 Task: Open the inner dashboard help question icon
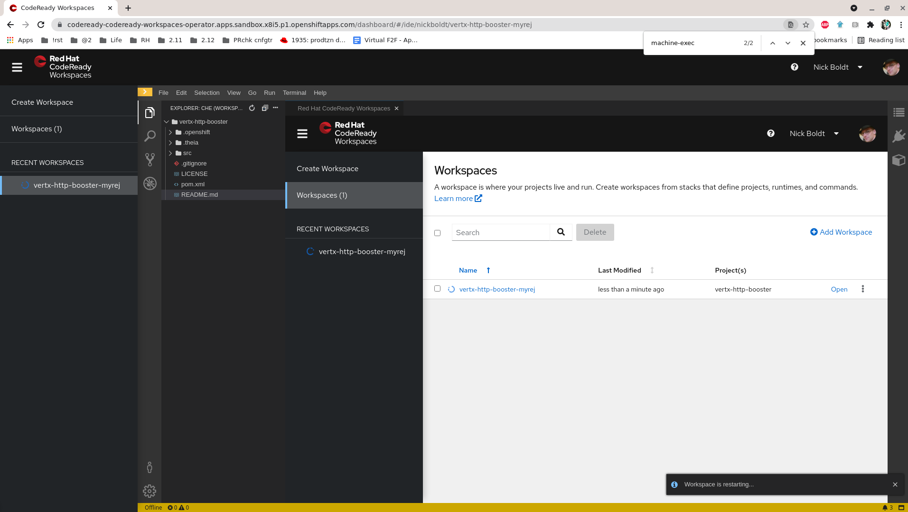[x=770, y=134]
